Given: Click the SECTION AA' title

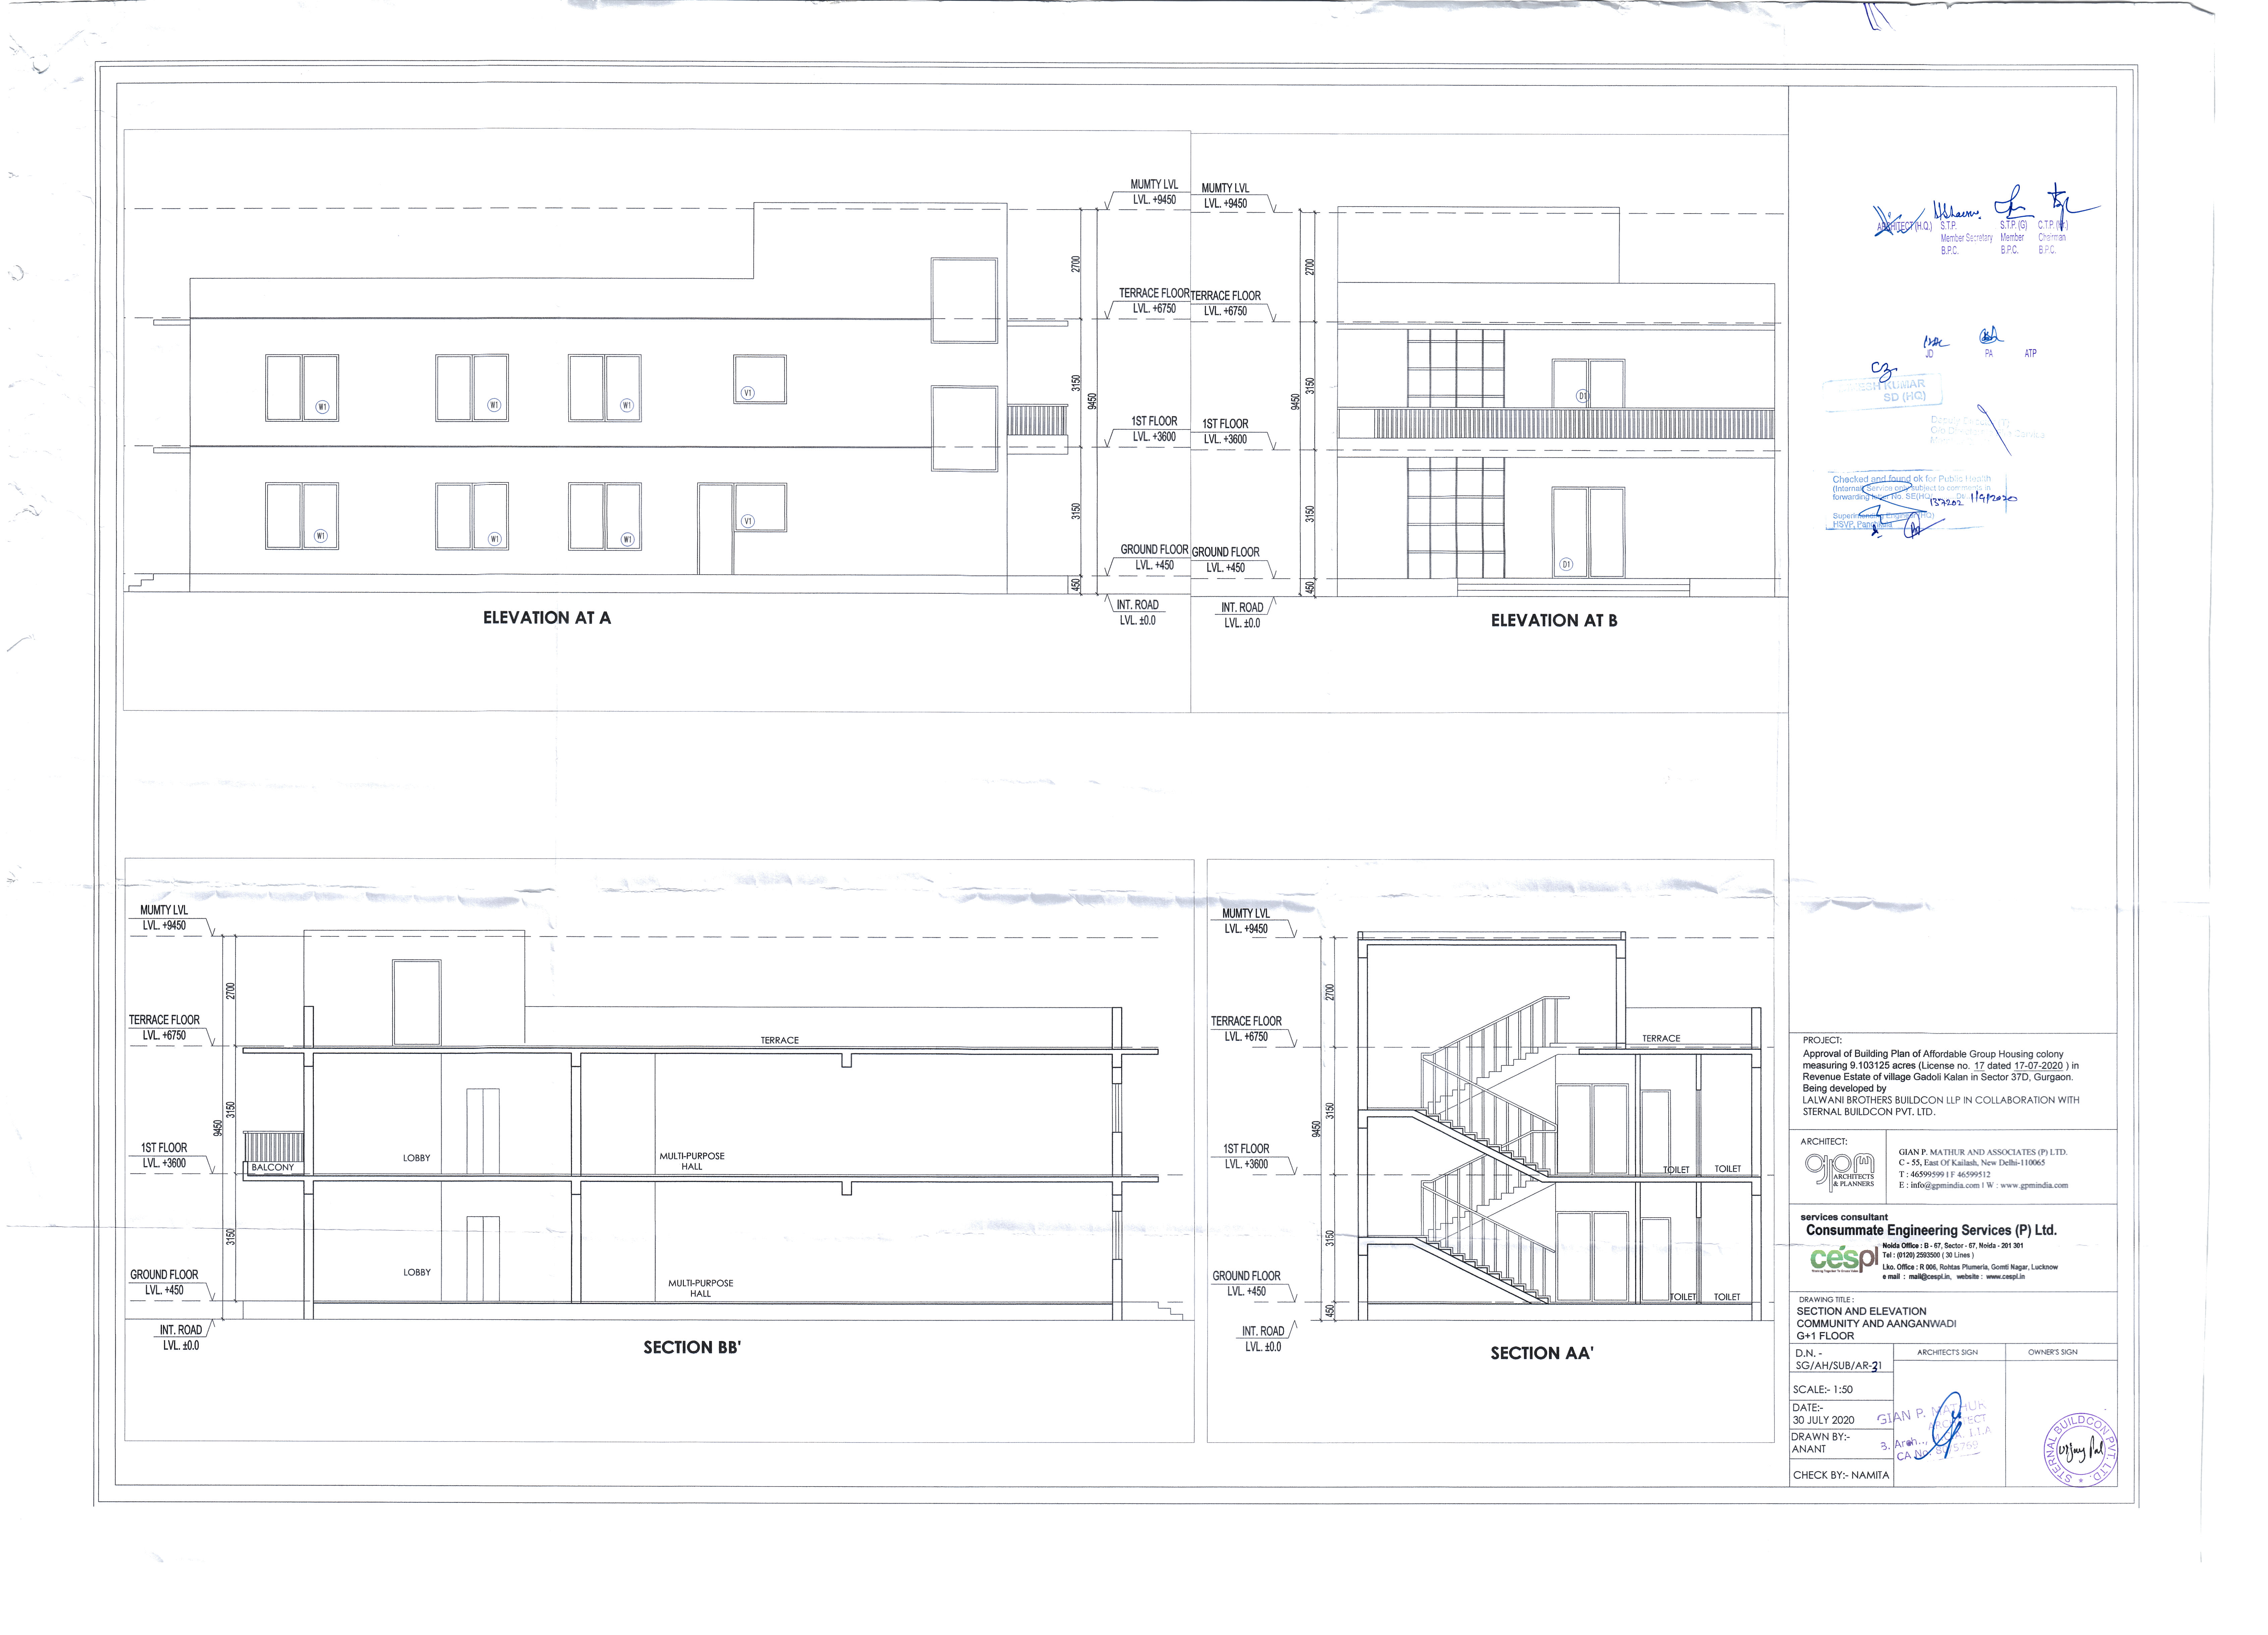Looking at the screenshot, I should coord(1541,1353).
